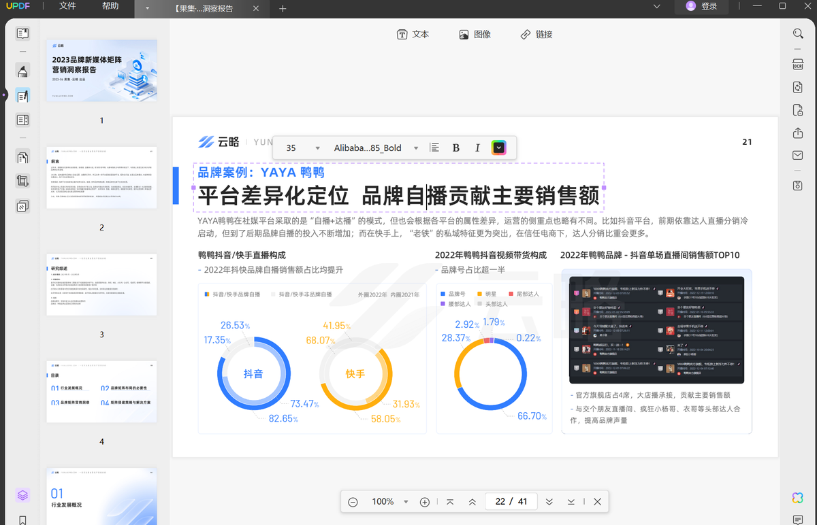Screen dimensions: 817x525
Task: Click the Save as other icon
Action: (798, 186)
